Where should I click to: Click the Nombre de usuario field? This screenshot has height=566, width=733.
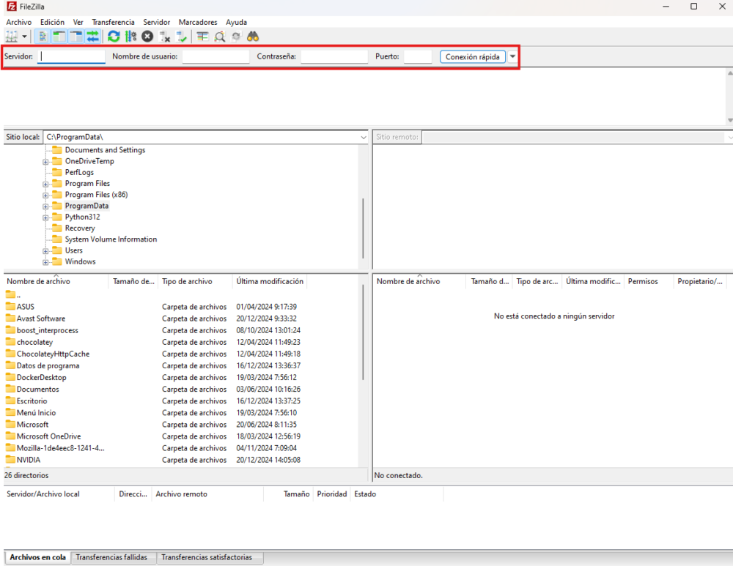pyautogui.click(x=216, y=56)
